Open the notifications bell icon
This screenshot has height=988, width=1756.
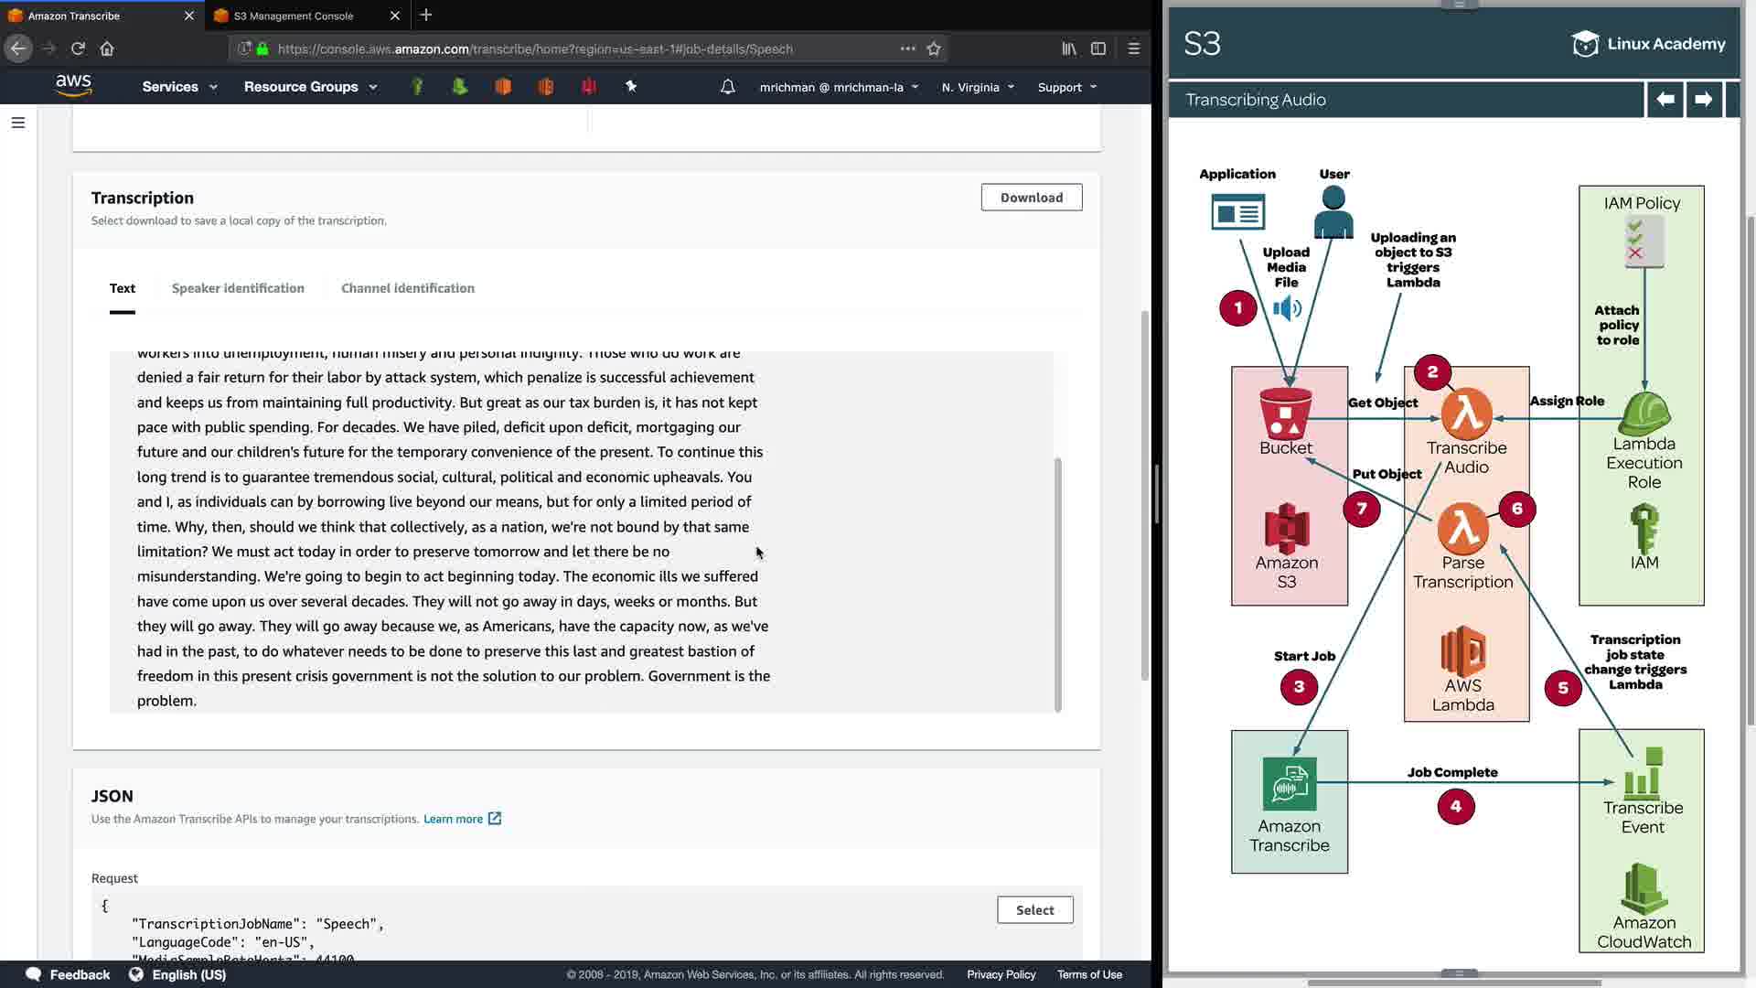(x=727, y=87)
